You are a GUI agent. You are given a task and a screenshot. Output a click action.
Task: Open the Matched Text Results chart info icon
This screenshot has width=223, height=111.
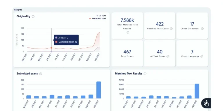pos(145,74)
